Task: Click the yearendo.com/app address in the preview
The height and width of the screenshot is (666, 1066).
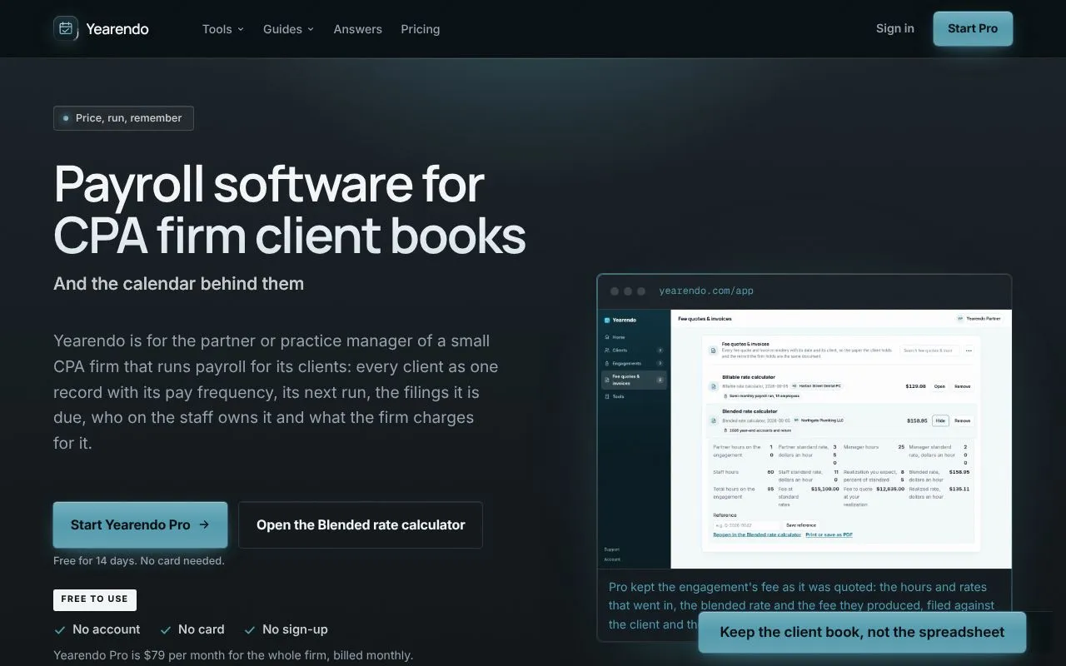Action: 706,291
